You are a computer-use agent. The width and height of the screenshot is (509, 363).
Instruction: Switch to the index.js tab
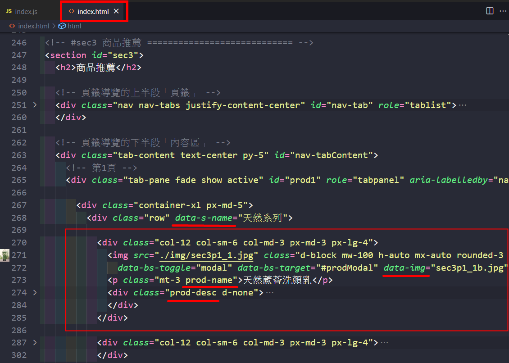coord(26,11)
